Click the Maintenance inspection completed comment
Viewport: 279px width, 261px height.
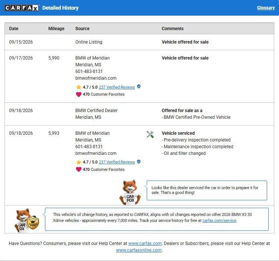click(198, 147)
